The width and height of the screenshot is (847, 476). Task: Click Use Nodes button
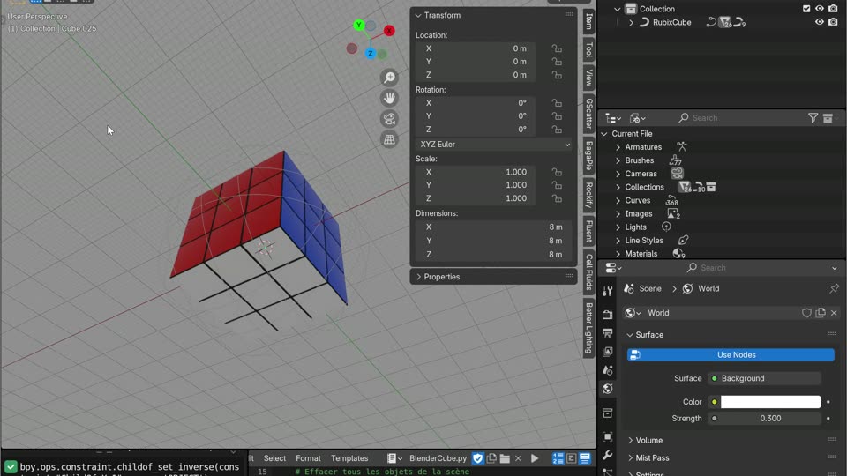(x=731, y=355)
